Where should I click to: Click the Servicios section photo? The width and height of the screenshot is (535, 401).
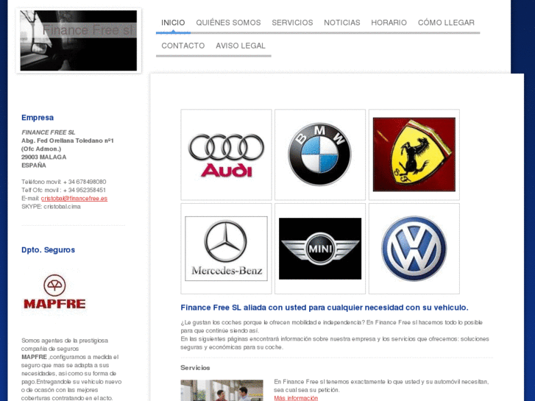[222, 391]
